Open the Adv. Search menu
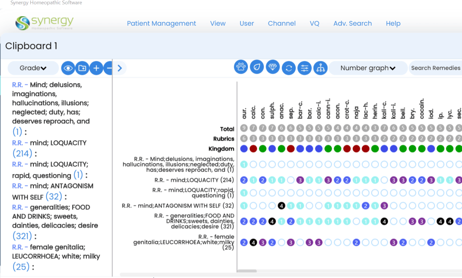Screen dimensions: 462x278 tap(352, 24)
